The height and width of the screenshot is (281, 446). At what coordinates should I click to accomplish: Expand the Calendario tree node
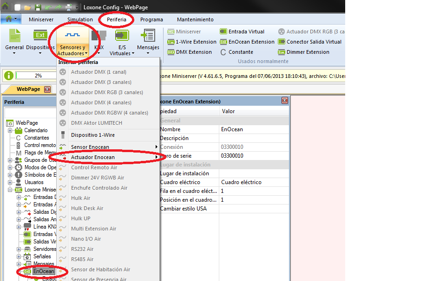(10, 130)
